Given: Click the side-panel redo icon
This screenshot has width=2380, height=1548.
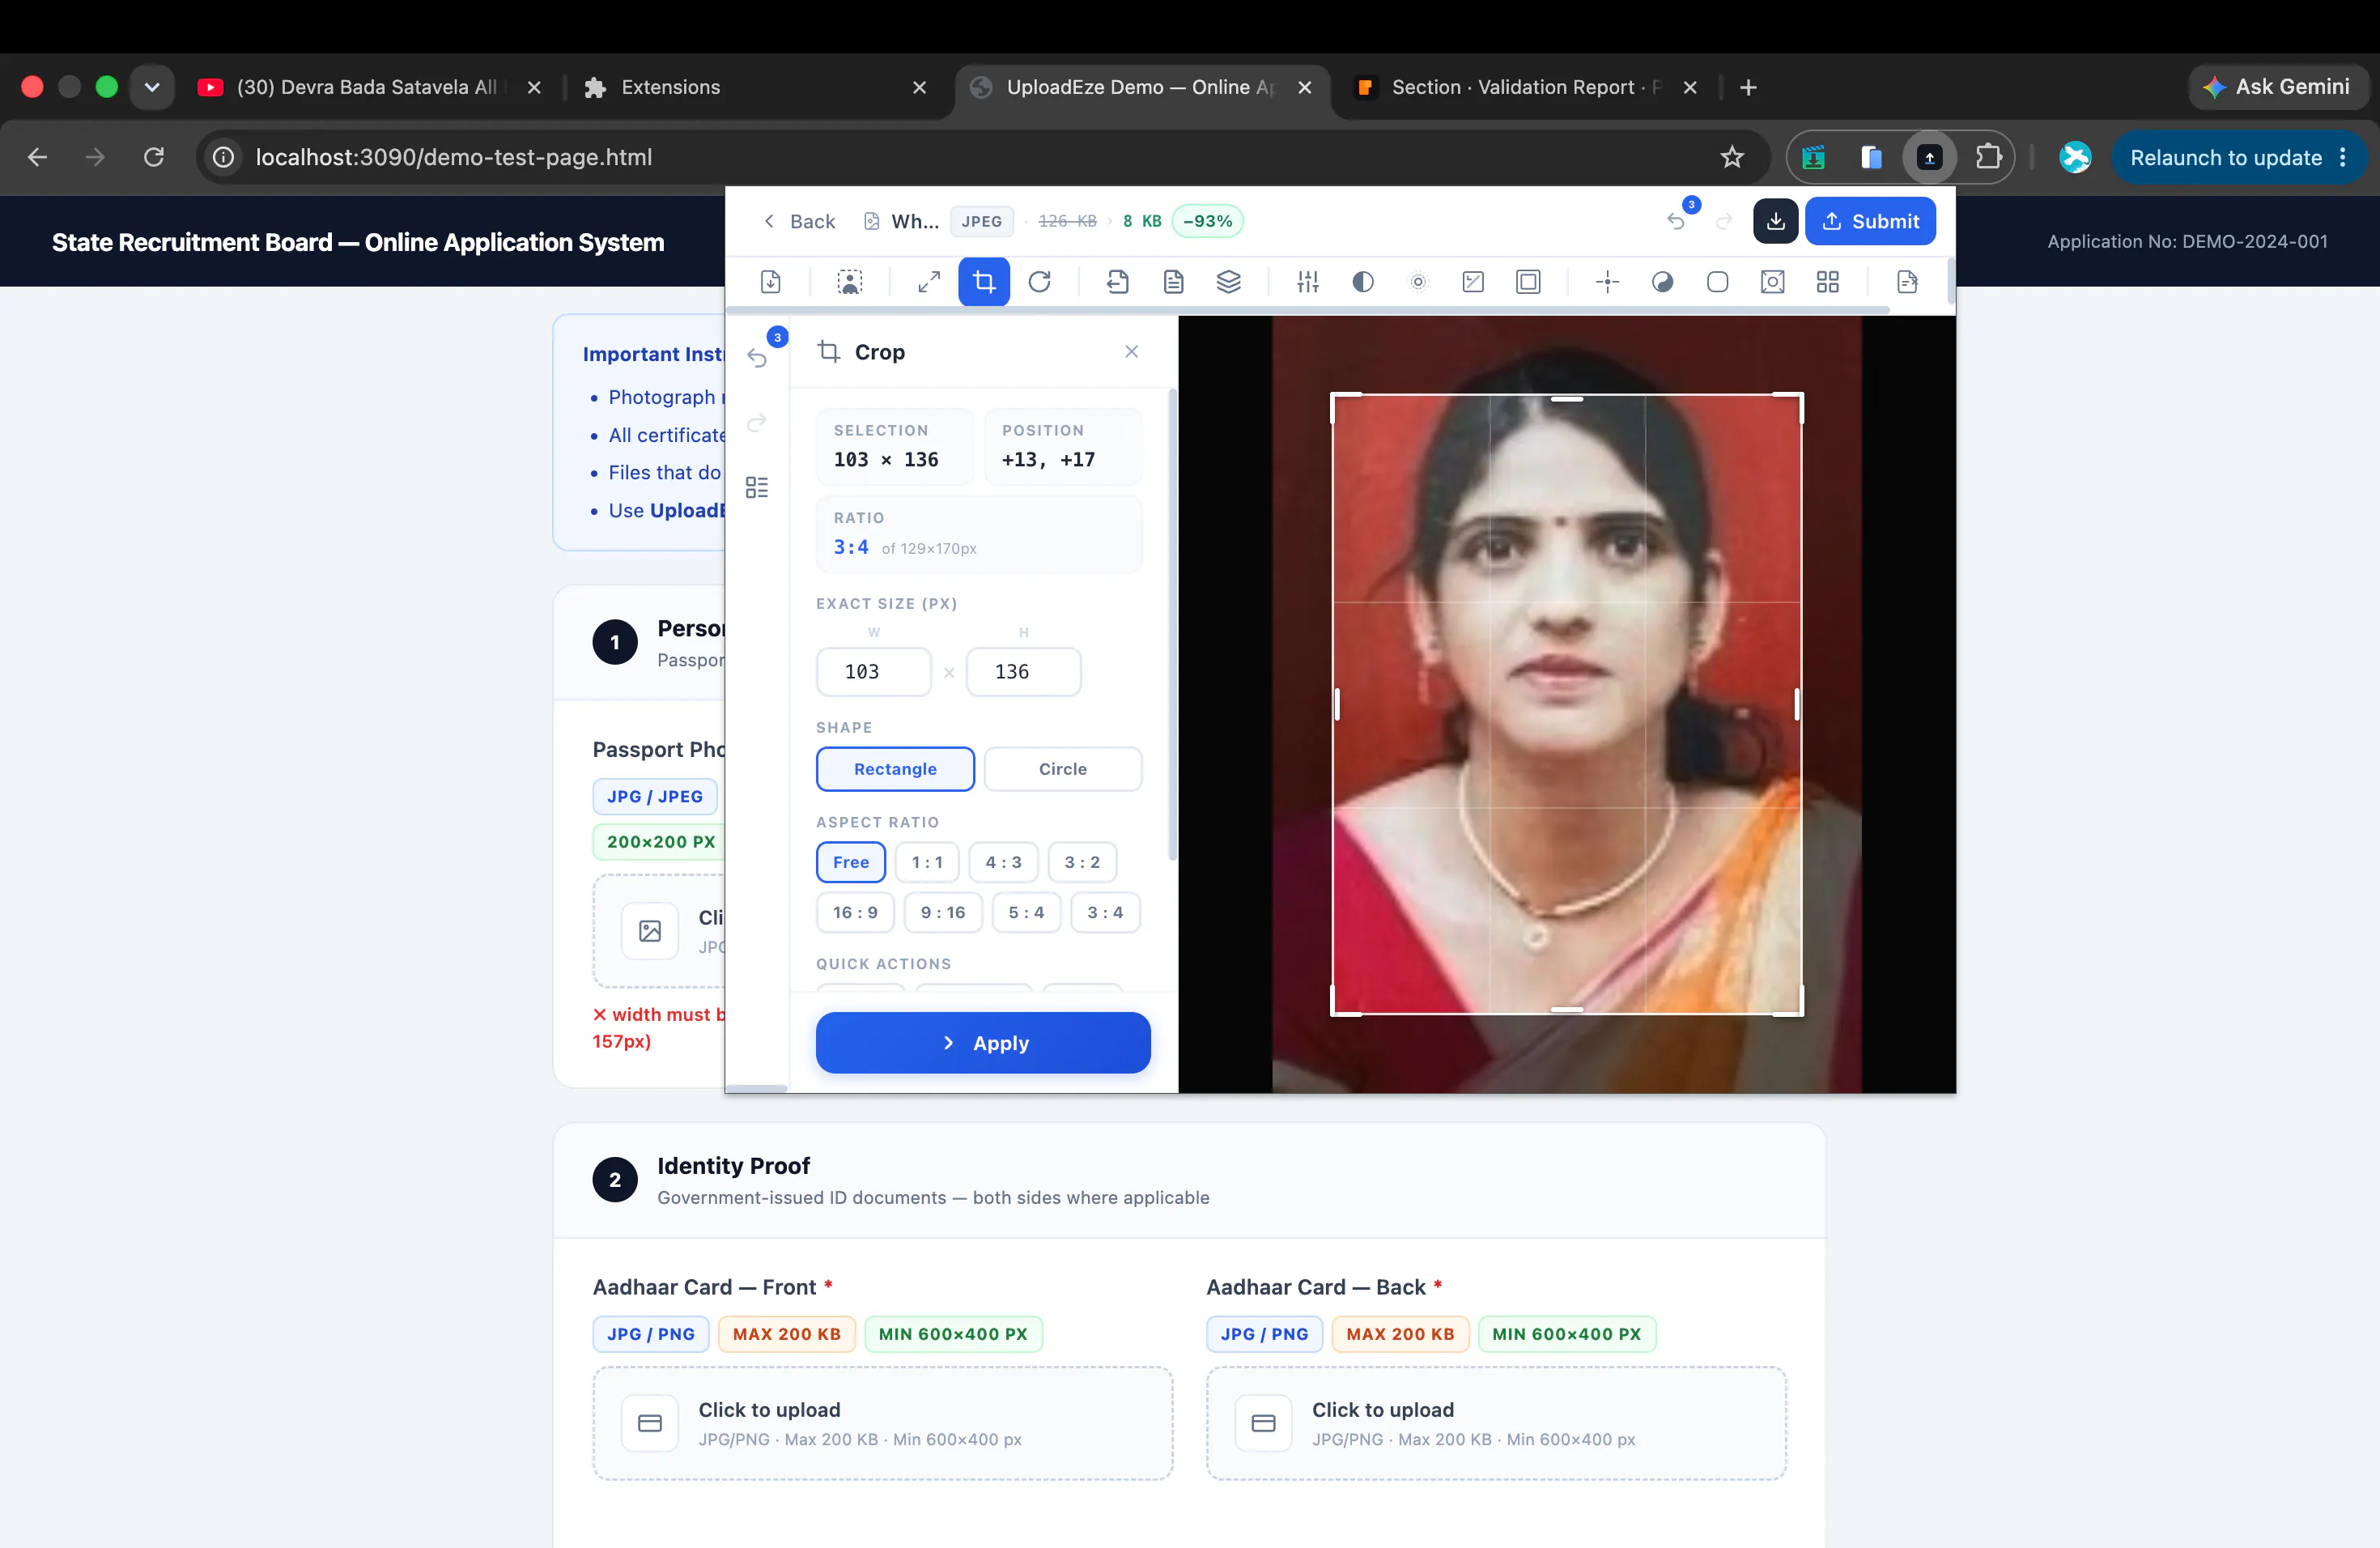Looking at the screenshot, I should click(757, 423).
